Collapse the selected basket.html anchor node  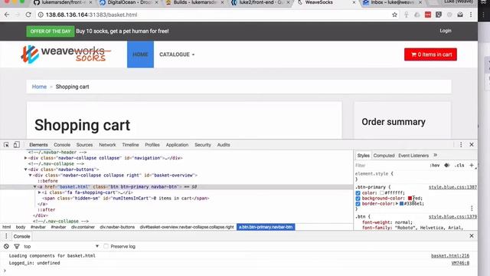point(34,187)
